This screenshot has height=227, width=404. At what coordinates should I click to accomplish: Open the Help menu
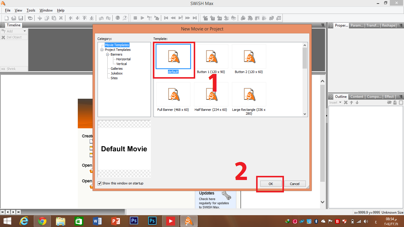61,10
